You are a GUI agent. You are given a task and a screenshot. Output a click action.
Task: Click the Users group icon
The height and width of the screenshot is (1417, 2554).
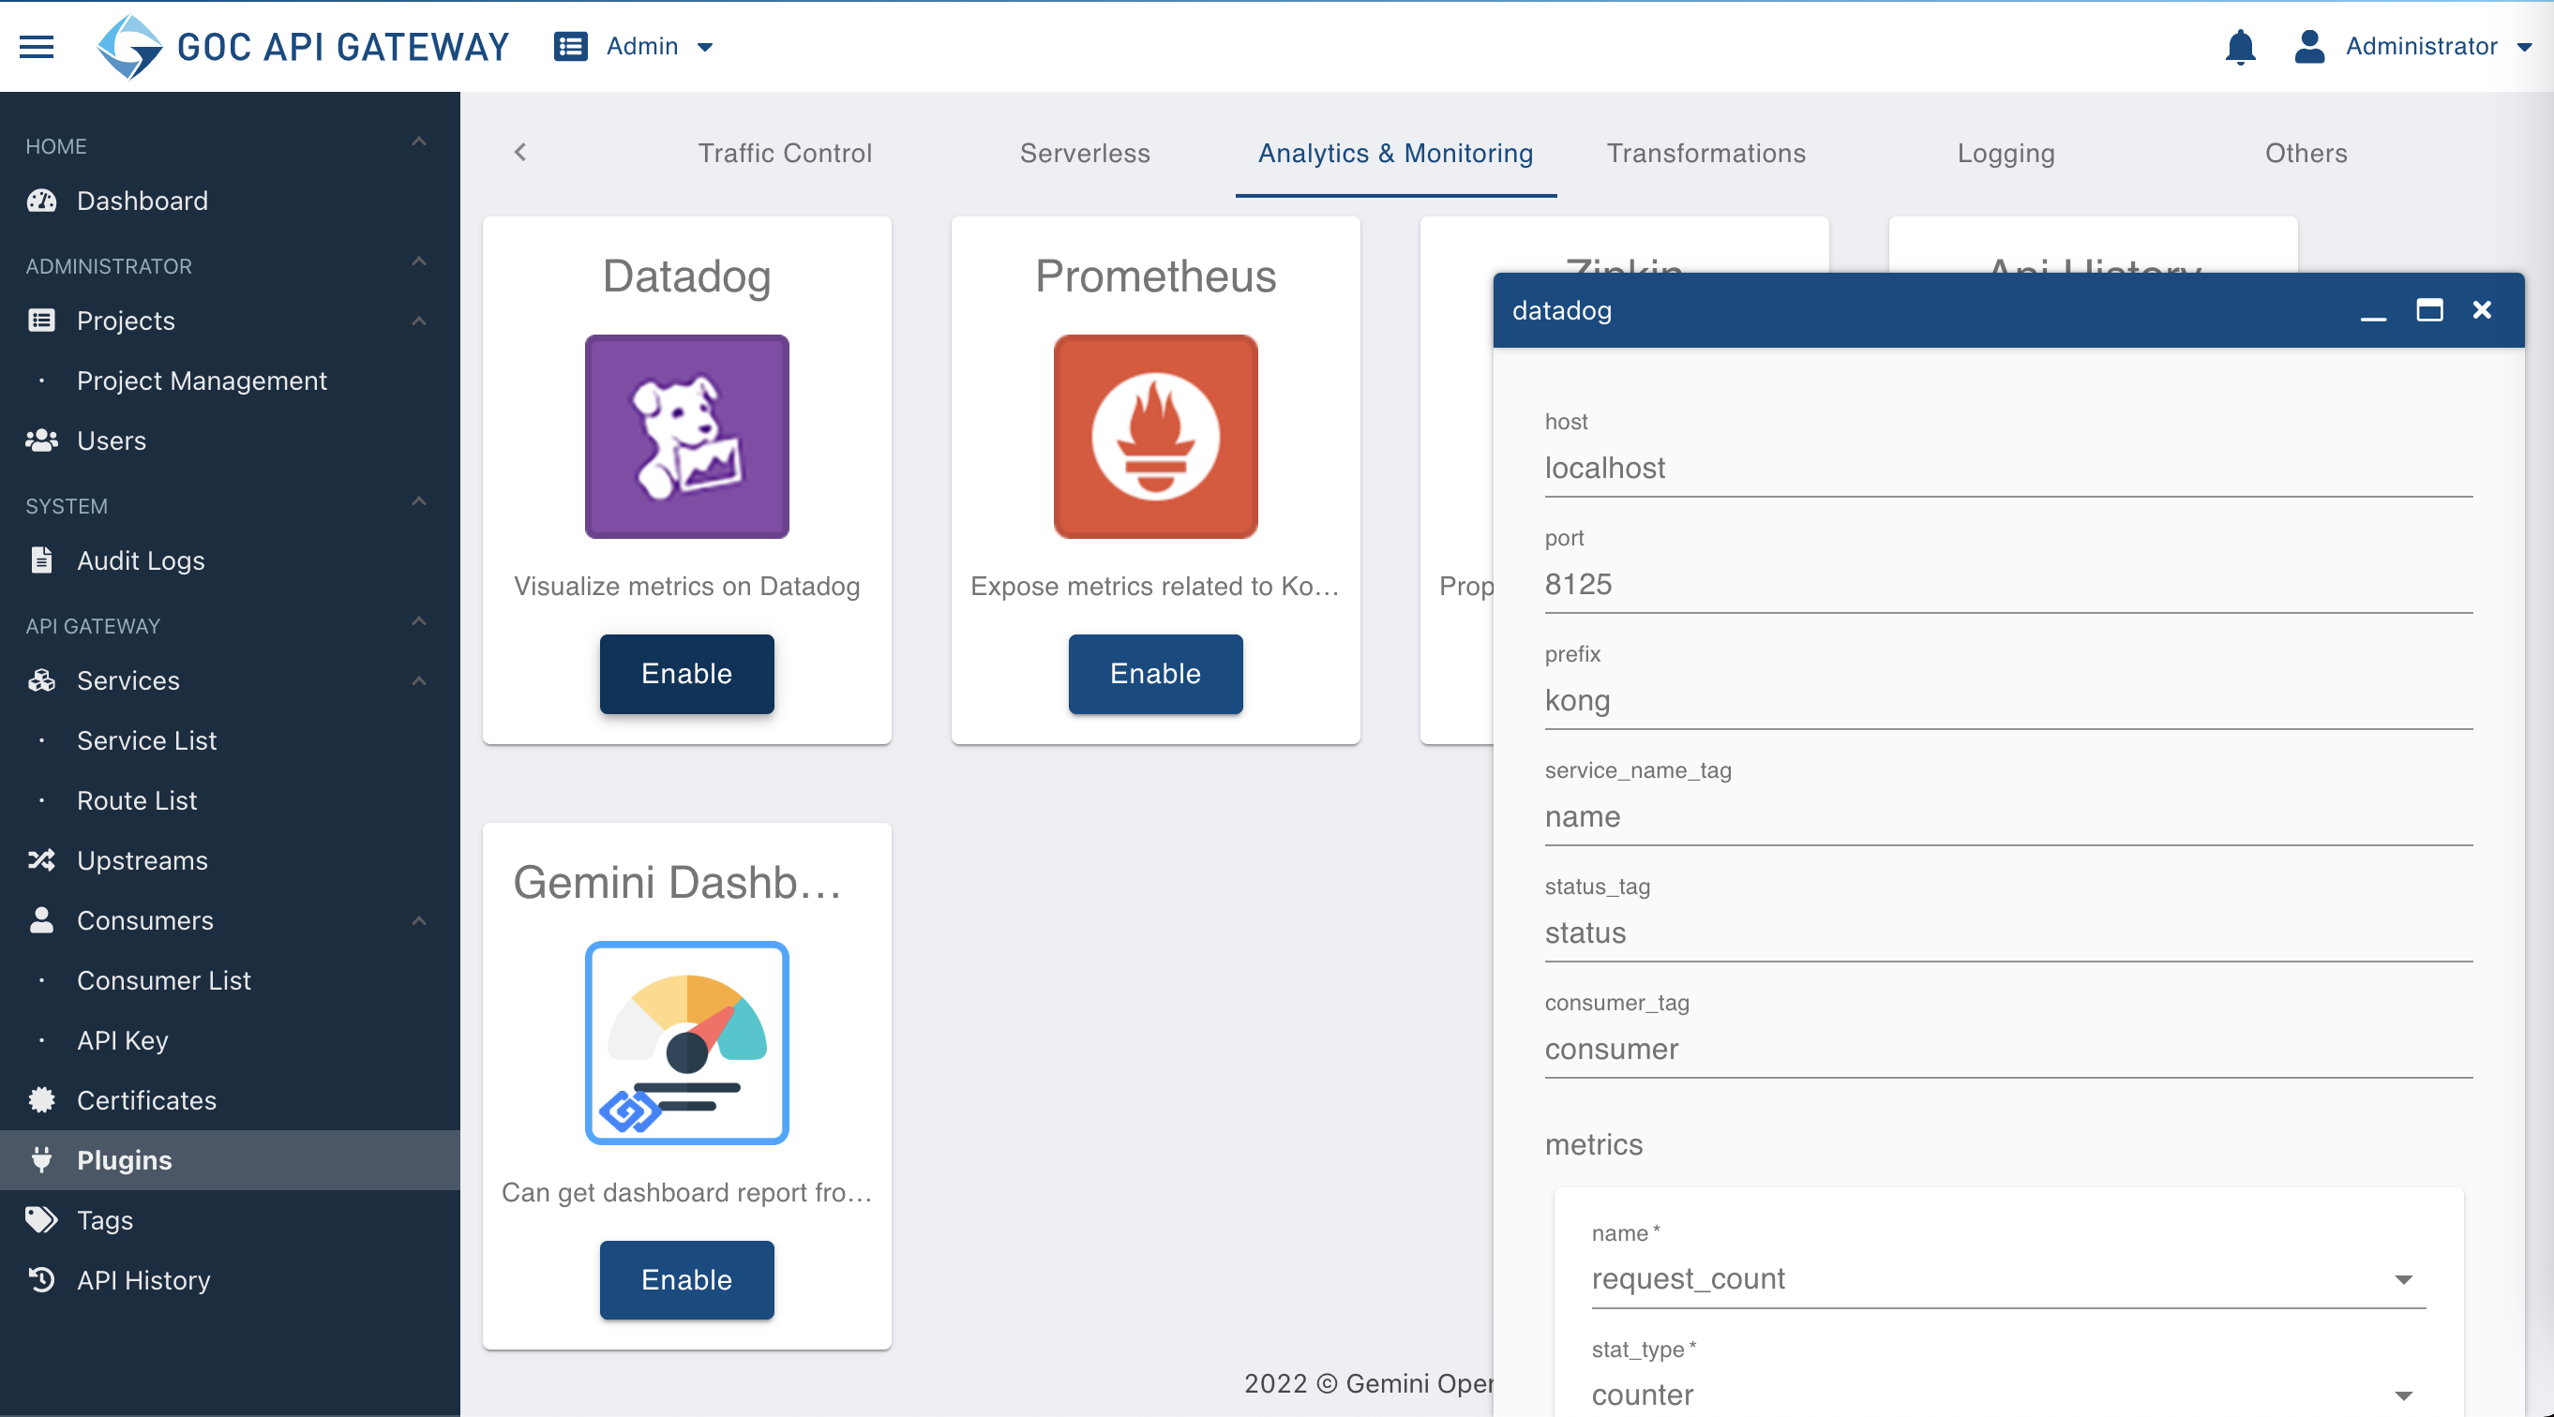[x=41, y=440]
